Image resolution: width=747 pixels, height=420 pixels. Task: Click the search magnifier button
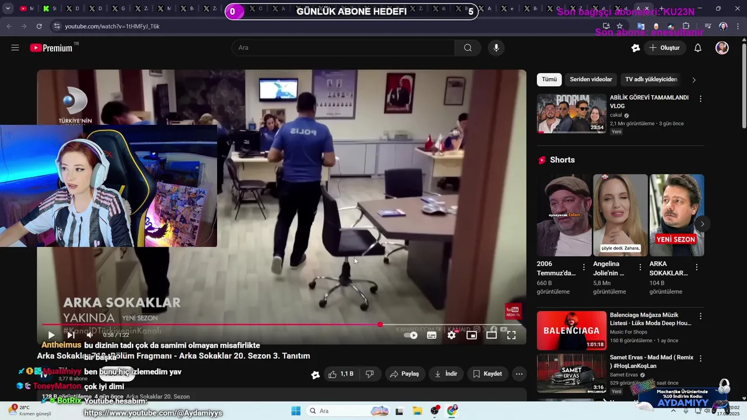coord(467,48)
